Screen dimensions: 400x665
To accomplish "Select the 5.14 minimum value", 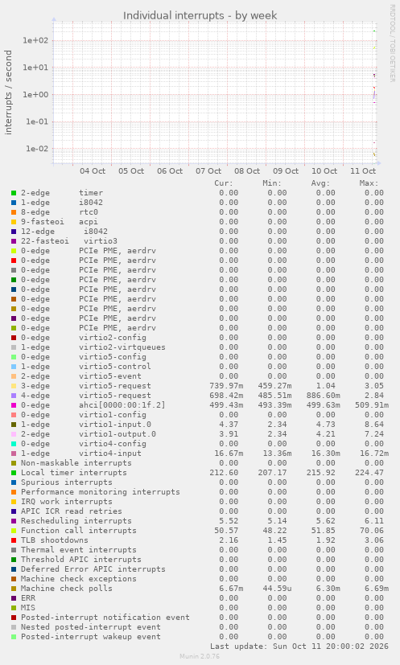I will [278, 521].
